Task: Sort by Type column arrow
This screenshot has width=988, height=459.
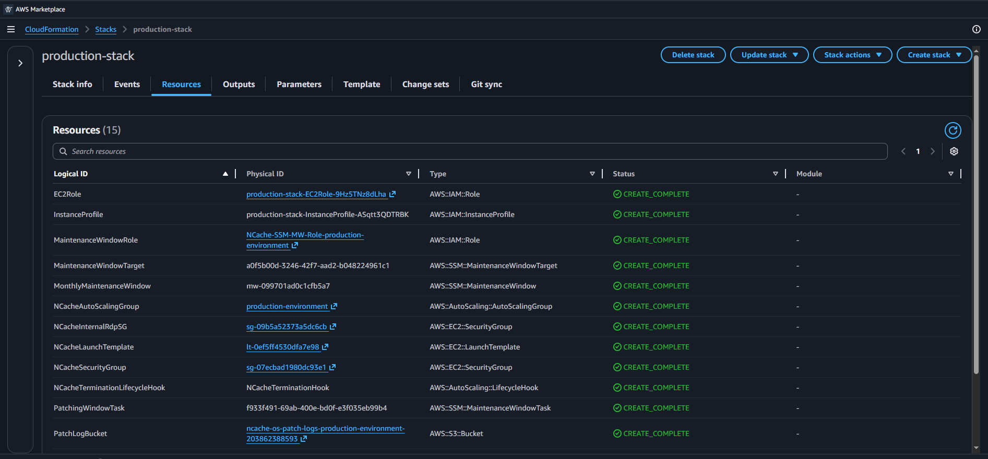Action: [592, 174]
